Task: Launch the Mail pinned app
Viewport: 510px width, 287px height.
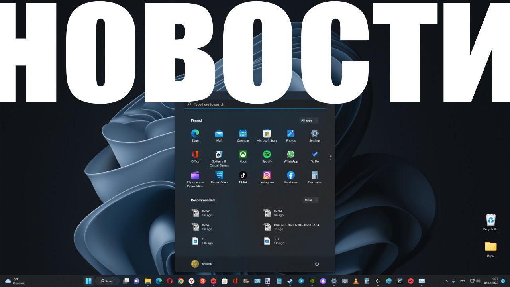Action: (x=219, y=136)
